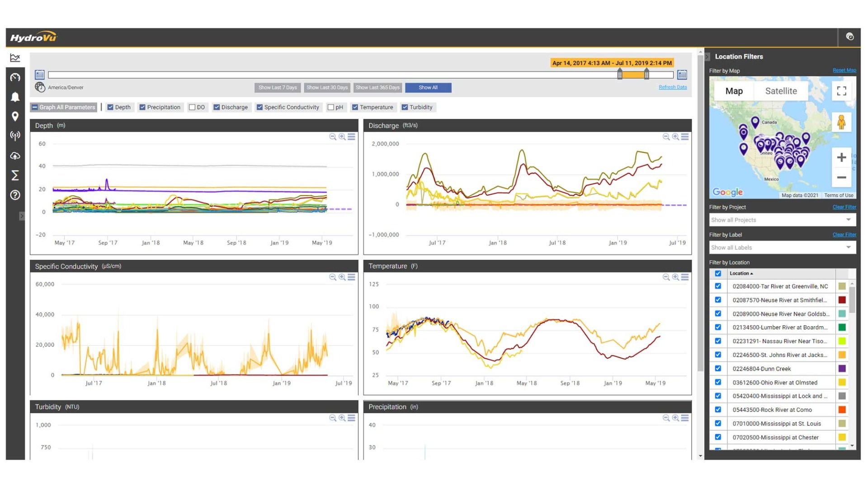Click the Show Last 30 Days button
868x488 pixels.
[x=327, y=88]
